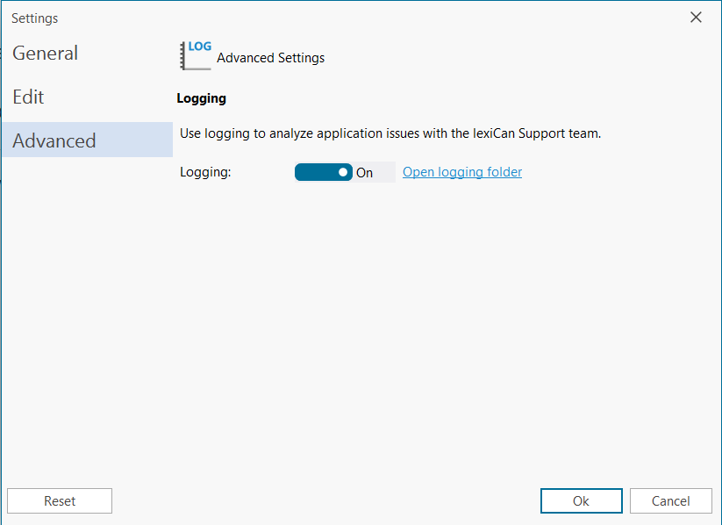The image size is (722, 525).
Task: Select the Advanced tab in the sidebar
Action: coord(54,140)
